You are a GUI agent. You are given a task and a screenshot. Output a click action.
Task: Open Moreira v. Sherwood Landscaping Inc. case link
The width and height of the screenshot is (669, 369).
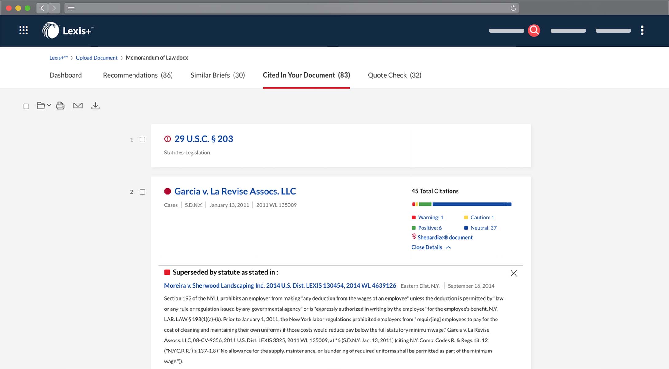(280, 285)
